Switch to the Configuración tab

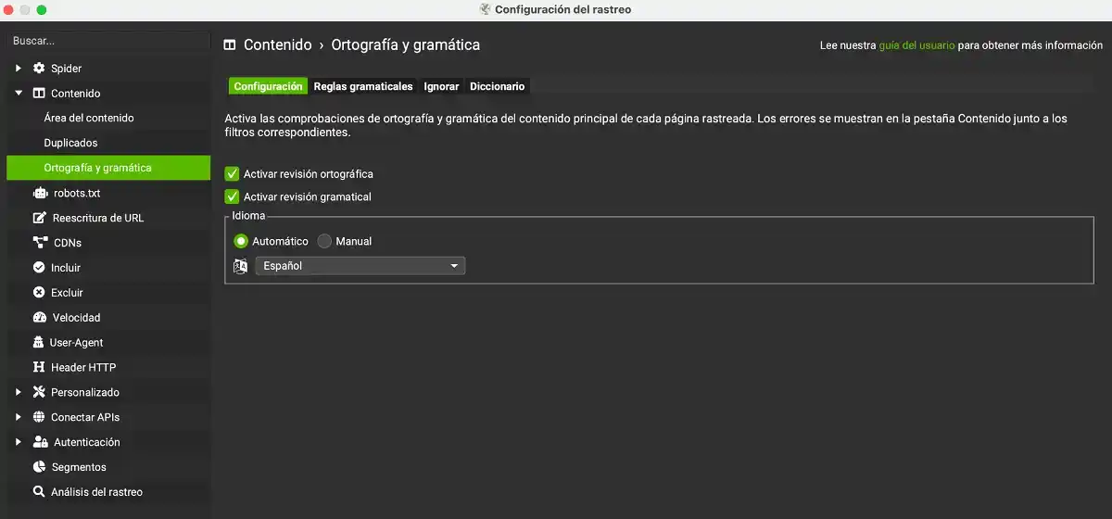pos(268,86)
